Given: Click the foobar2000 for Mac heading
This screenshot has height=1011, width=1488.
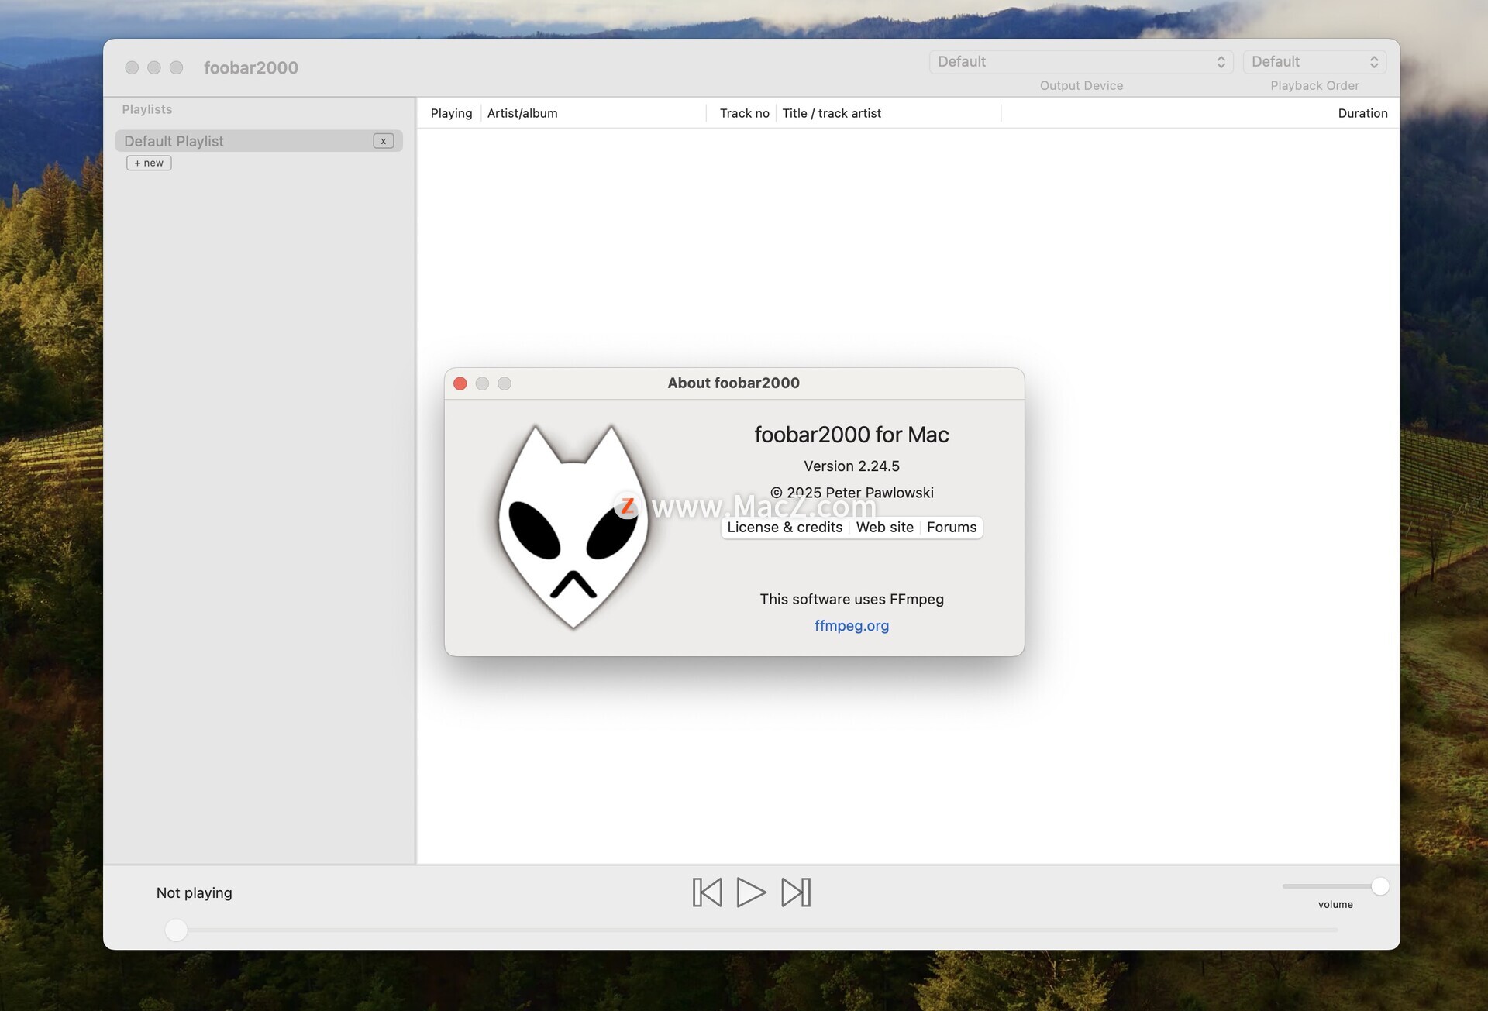Looking at the screenshot, I should [851, 435].
